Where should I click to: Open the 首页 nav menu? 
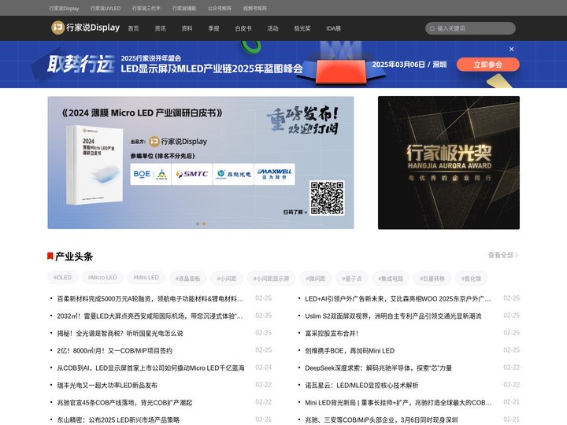pyautogui.click(x=133, y=28)
